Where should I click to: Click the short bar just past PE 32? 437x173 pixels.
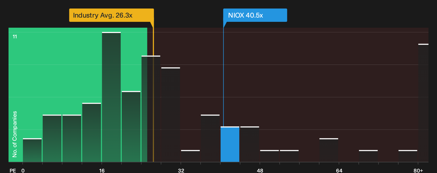[x=190, y=156]
